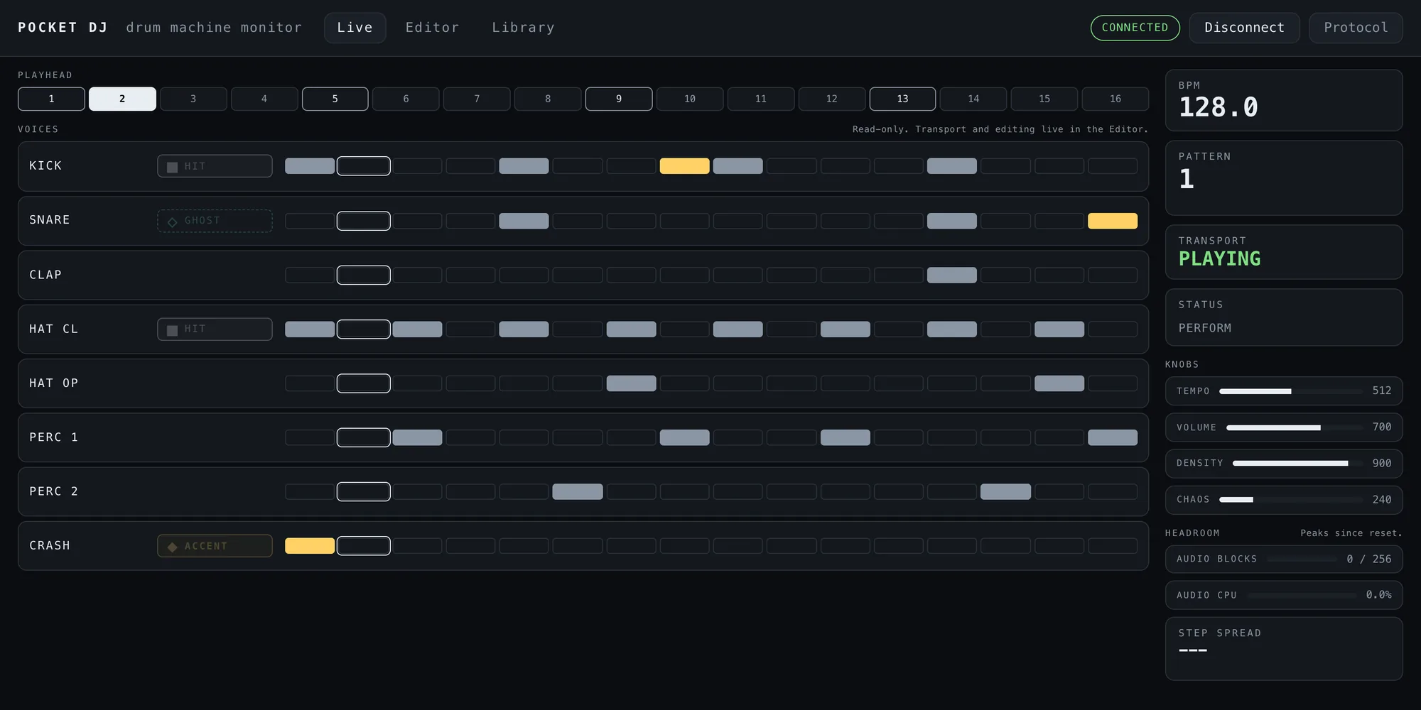Click the CHAOS knob slider
Image resolution: width=1421 pixels, height=710 pixels.
coord(1291,500)
